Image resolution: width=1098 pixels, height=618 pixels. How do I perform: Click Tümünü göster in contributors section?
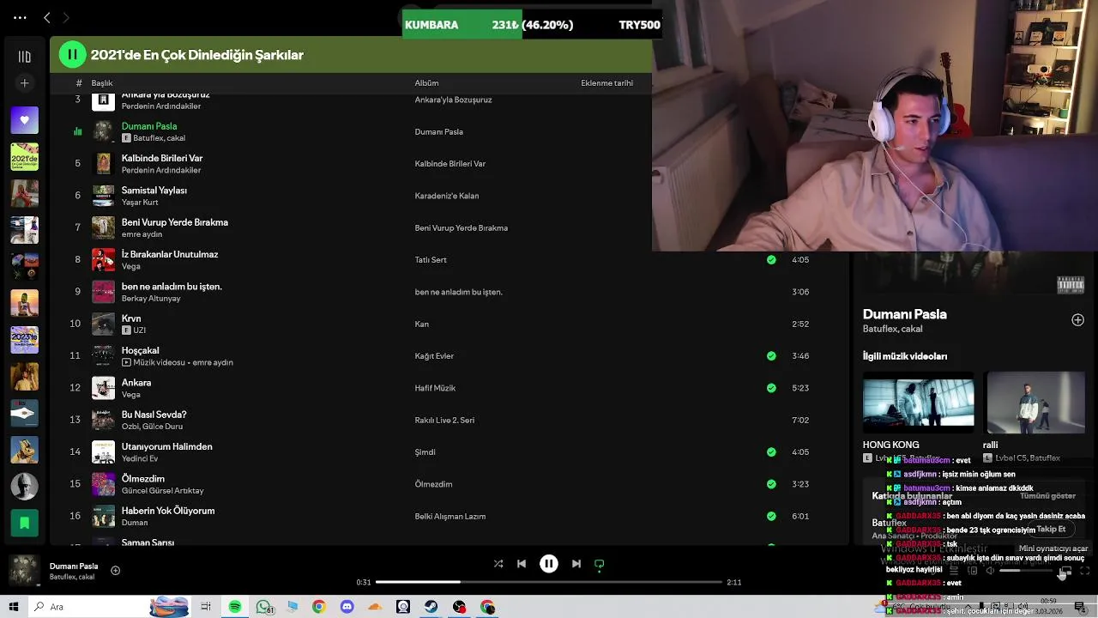(x=1047, y=496)
